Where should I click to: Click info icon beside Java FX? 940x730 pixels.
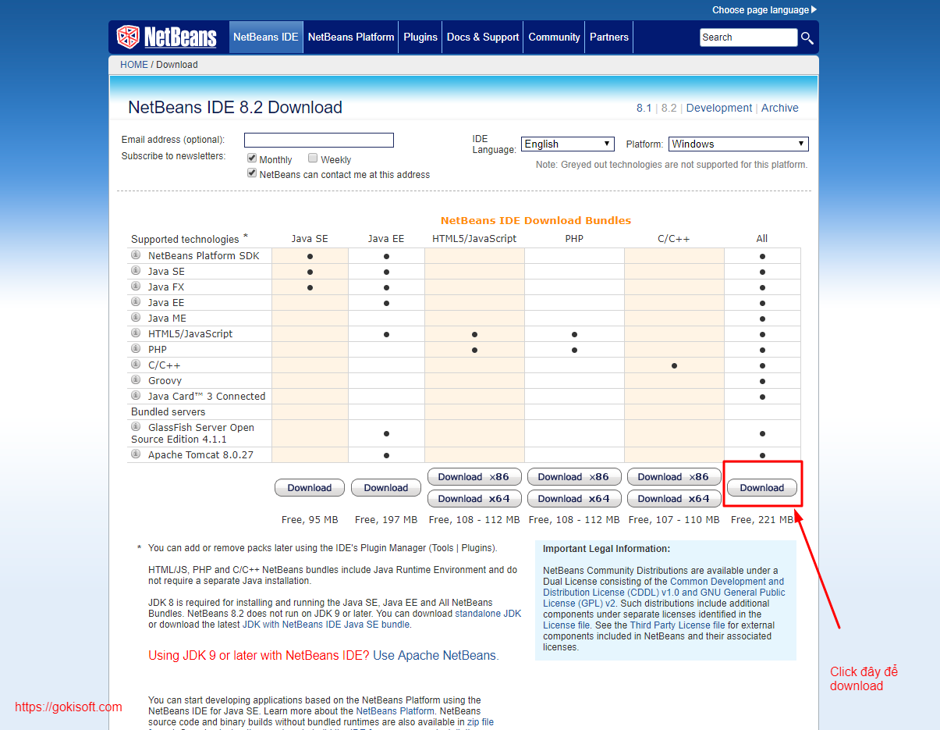[x=136, y=287]
